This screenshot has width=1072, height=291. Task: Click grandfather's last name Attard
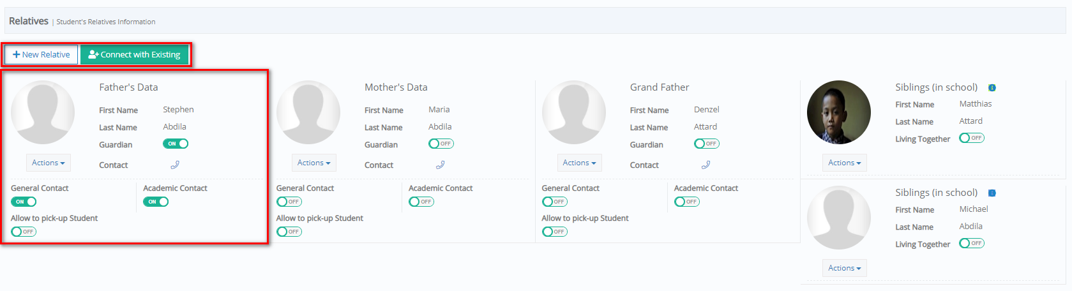(706, 127)
